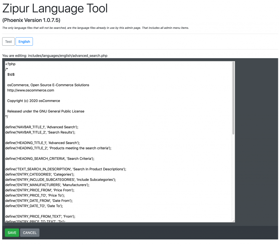
Task: Click the ENTRY_PRICE_FROM_TEXT 'From' line
Action: pyautogui.click(x=40, y=217)
